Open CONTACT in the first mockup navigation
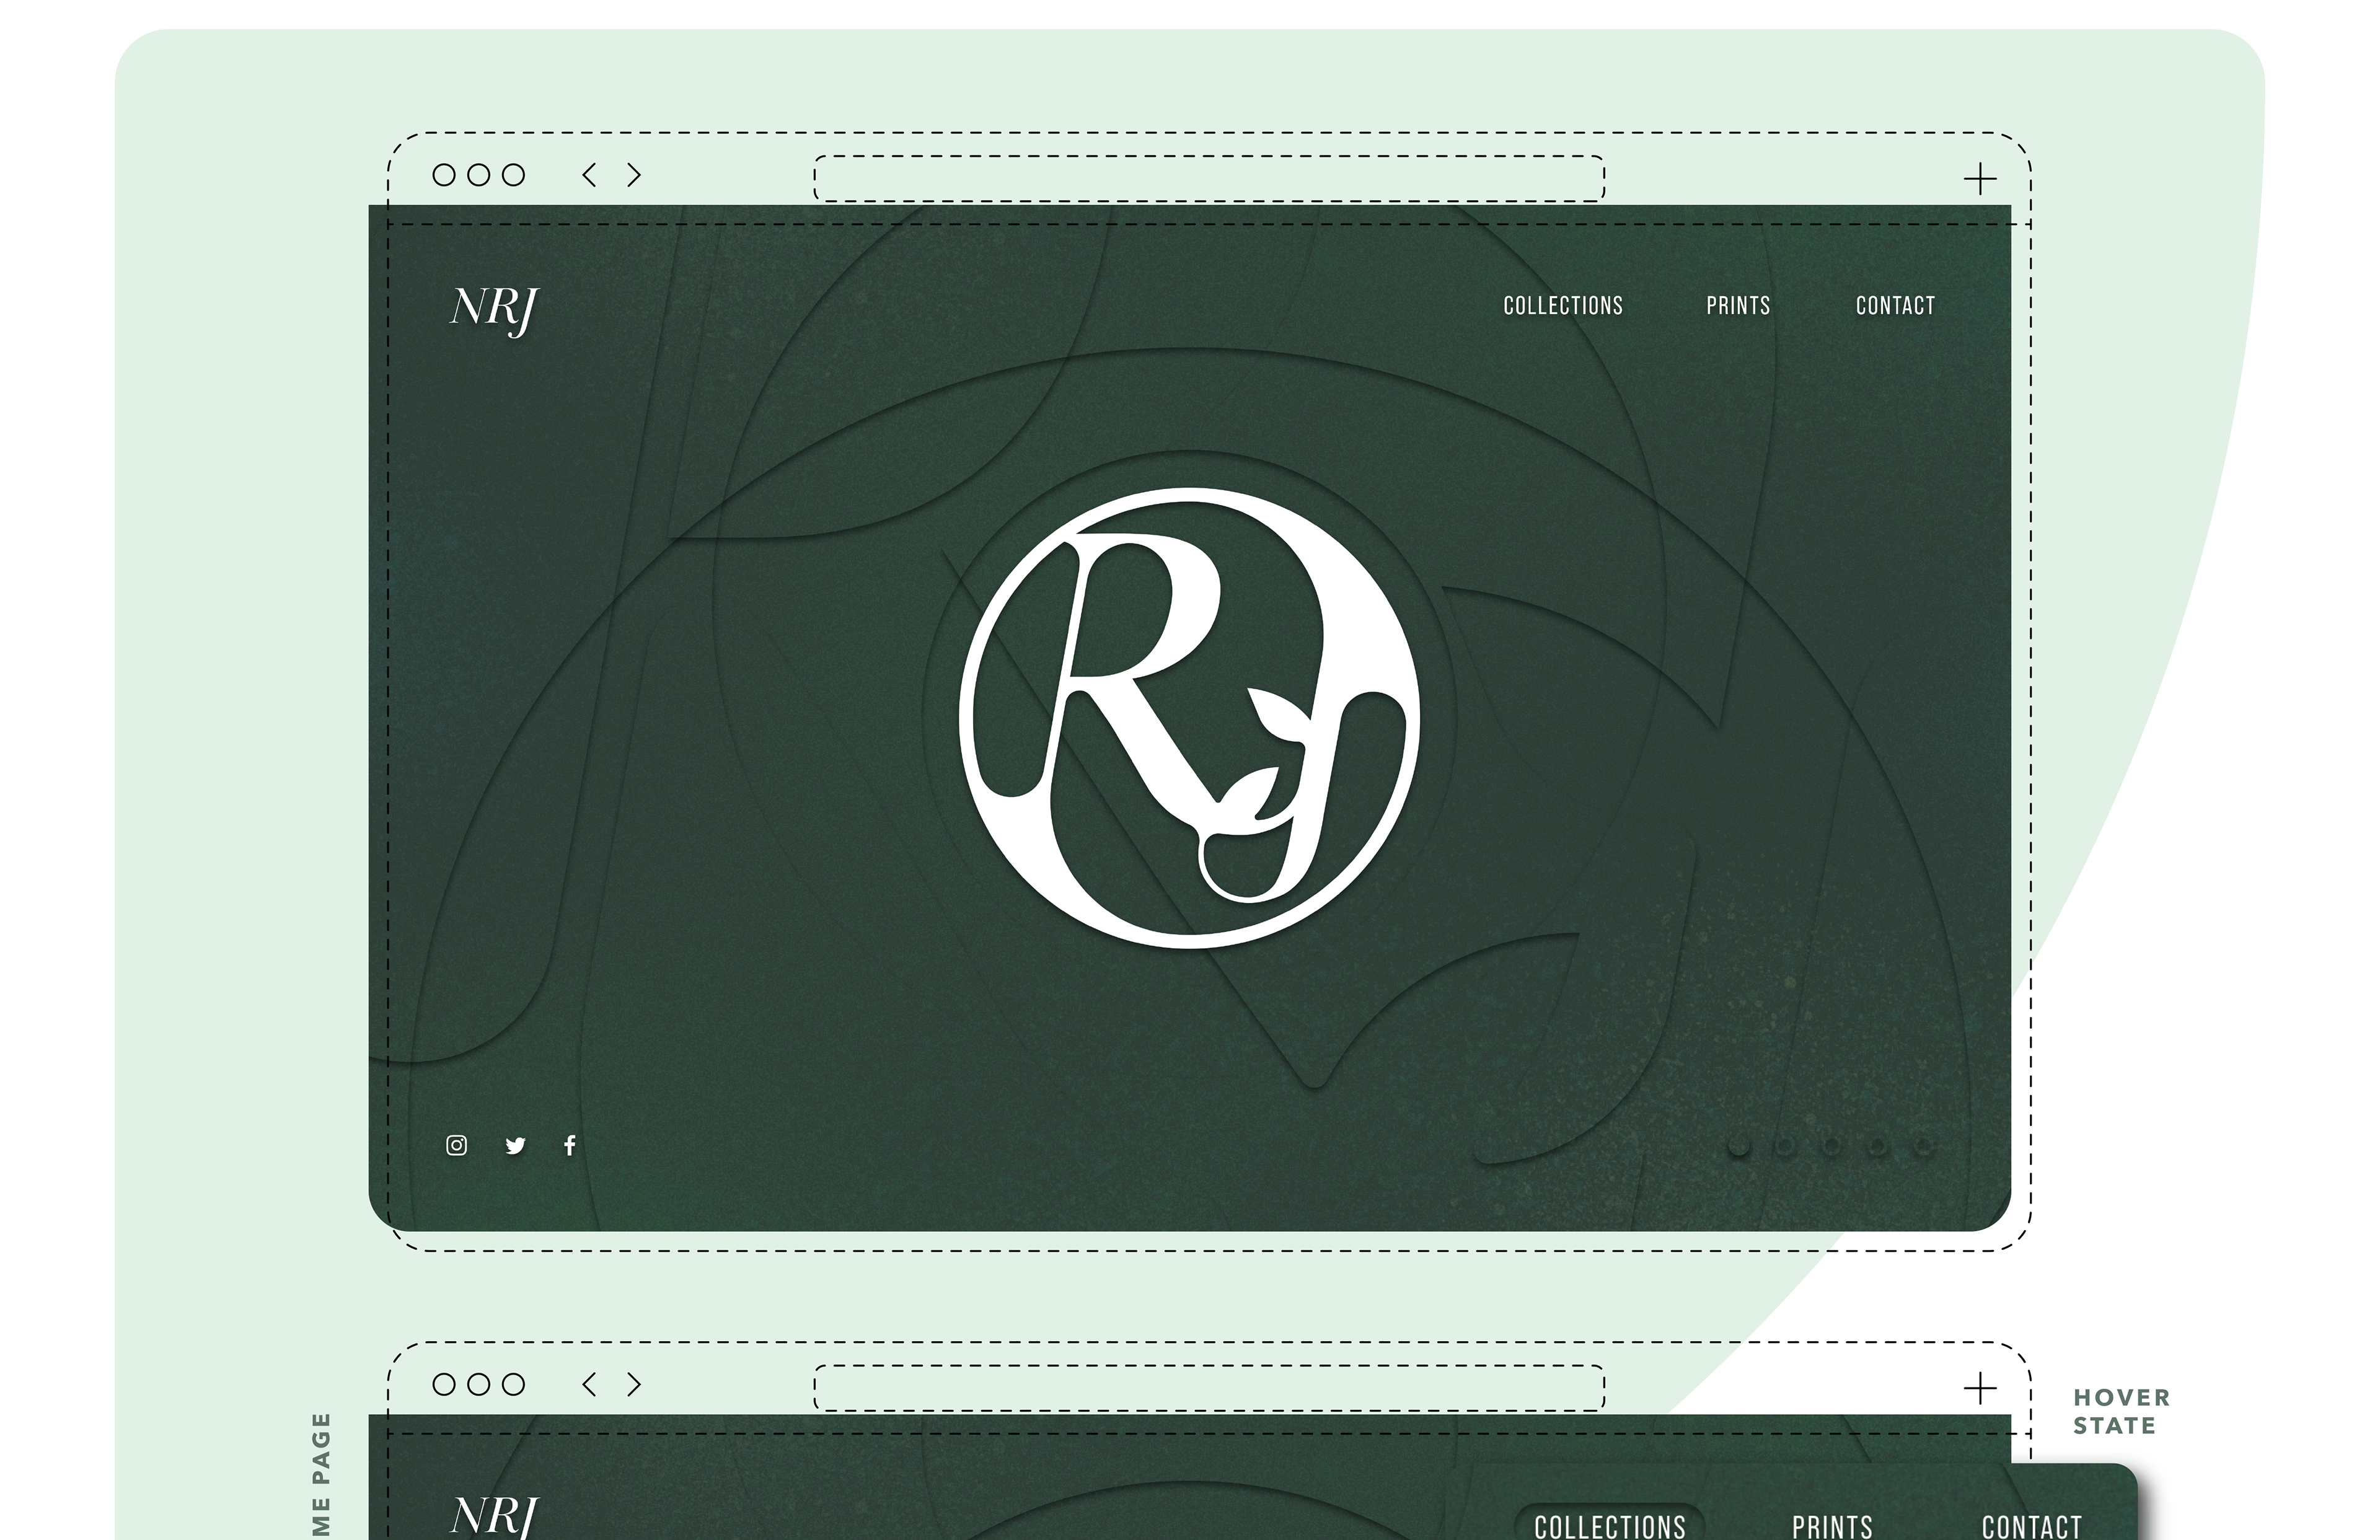 click(1895, 306)
